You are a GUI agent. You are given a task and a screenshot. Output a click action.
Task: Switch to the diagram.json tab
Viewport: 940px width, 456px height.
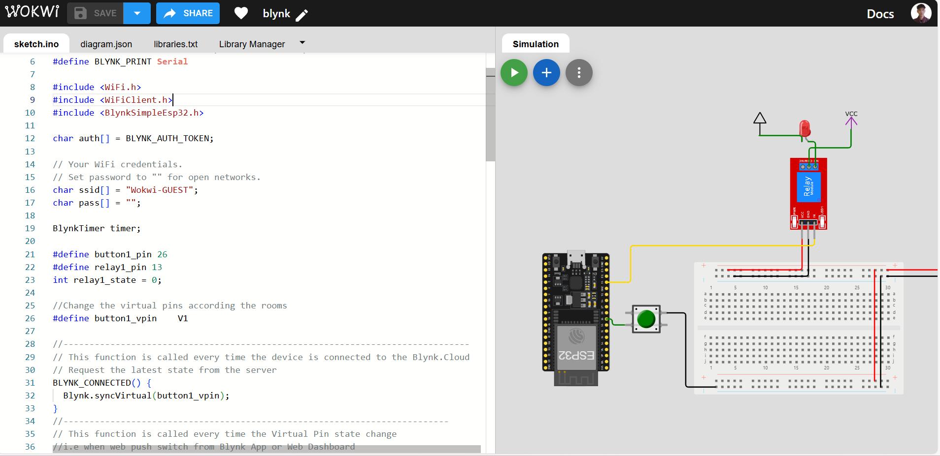point(106,44)
